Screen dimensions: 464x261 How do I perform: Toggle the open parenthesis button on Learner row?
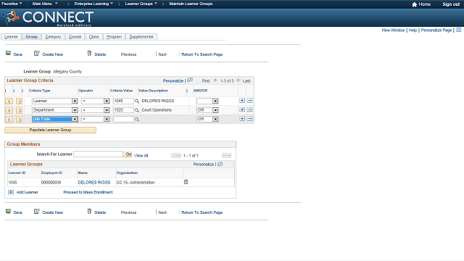[9, 101]
